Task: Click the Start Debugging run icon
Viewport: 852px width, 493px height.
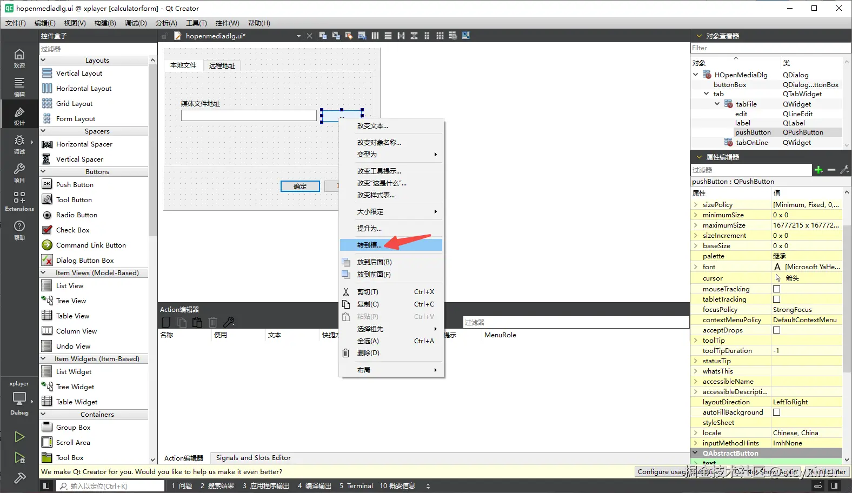Action: 19,458
